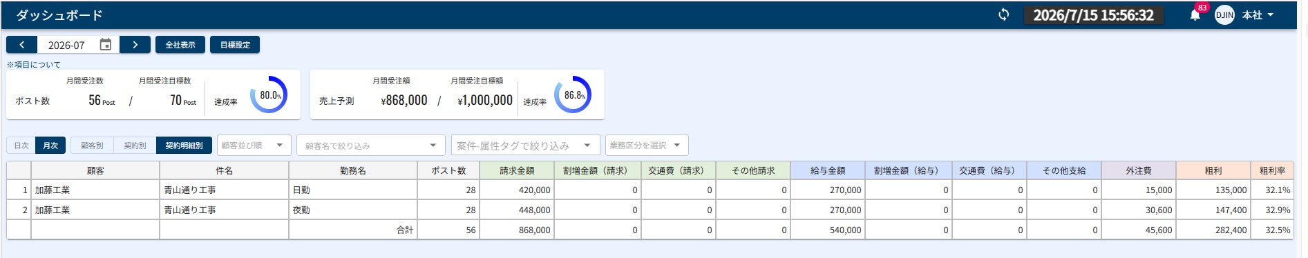Open the 案件-属性タグで絞り込み dropdown
This screenshot has height=258, width=1308.
click(525, 146)
